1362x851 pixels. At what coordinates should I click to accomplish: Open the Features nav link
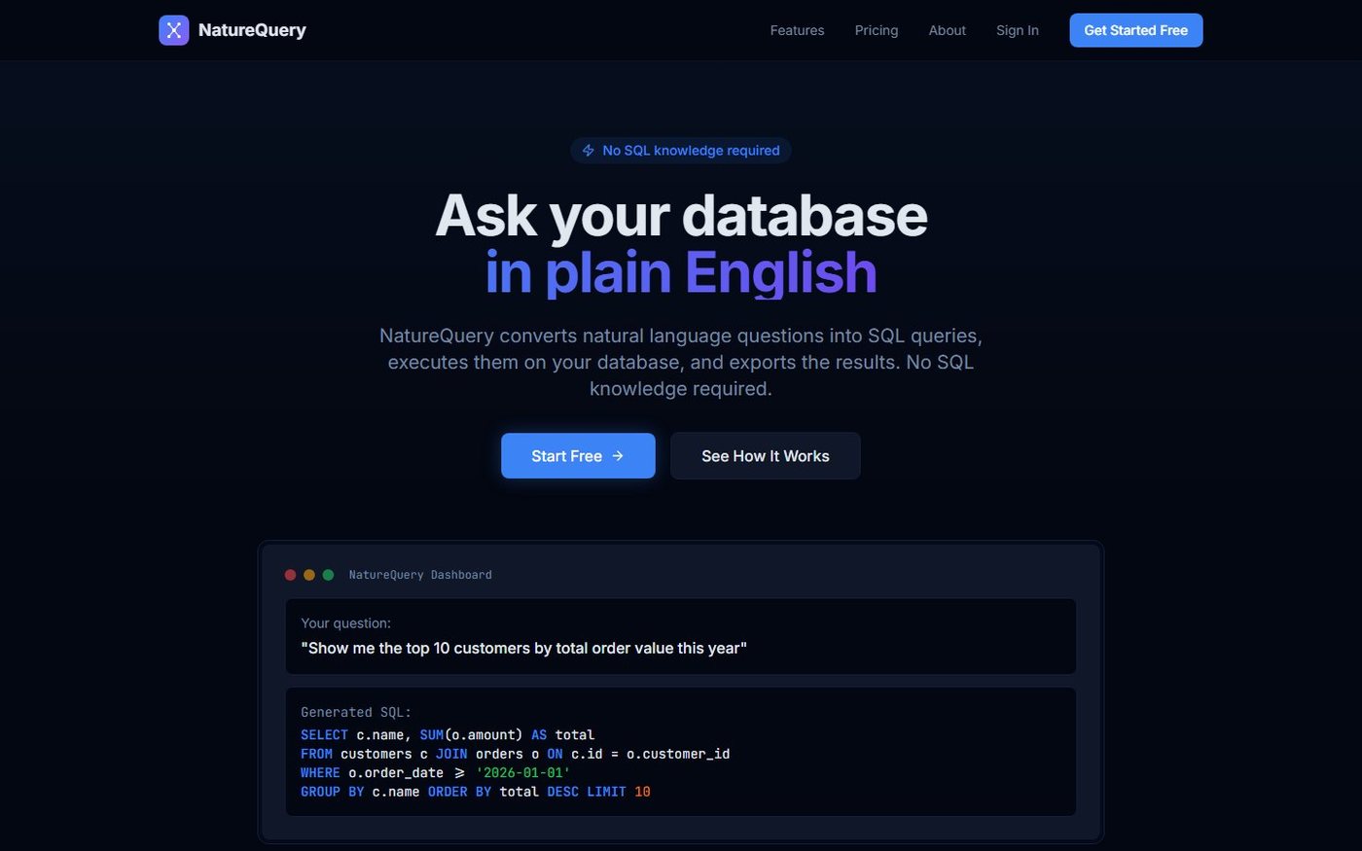click(797, 30)
